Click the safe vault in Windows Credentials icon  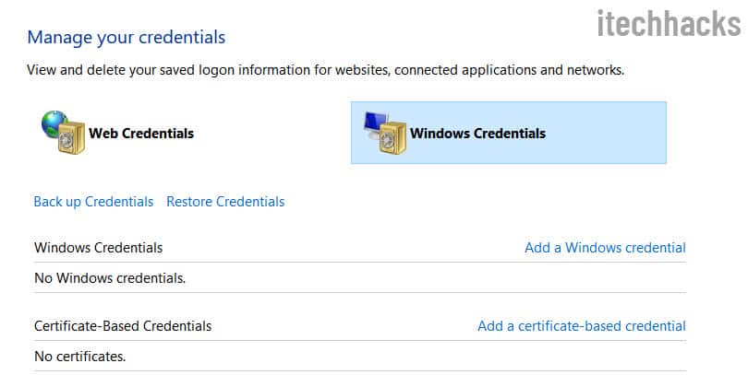point(392,139)
